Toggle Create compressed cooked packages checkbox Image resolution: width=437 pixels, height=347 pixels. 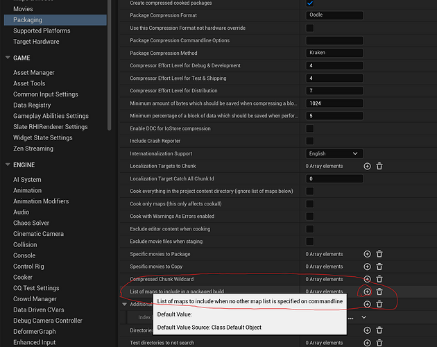pos(309,3)
